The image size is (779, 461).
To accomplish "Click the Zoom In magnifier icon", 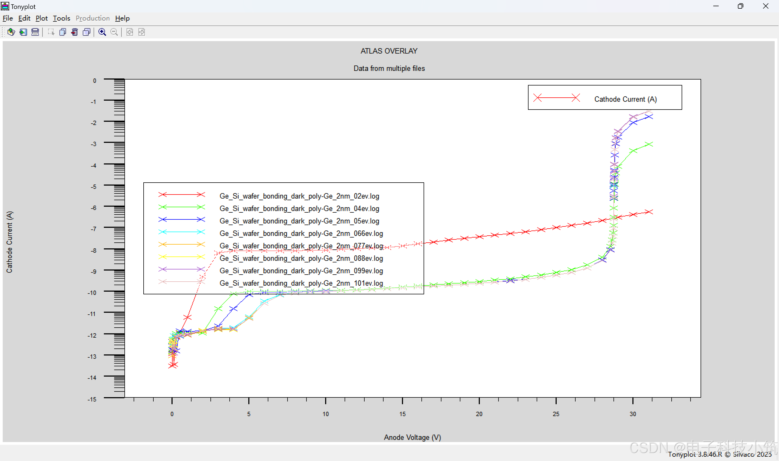I will [x=102, y=32].
